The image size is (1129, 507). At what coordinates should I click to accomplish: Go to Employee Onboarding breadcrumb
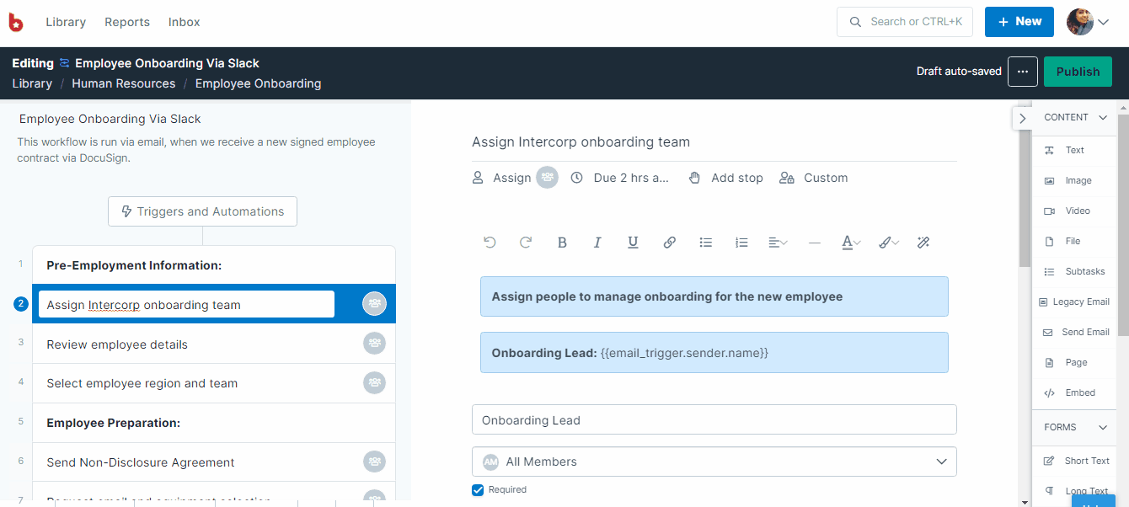258,83
